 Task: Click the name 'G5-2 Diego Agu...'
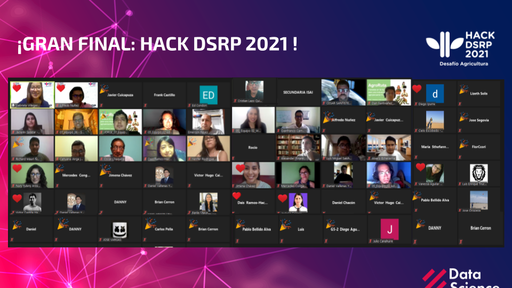[345, 229]
